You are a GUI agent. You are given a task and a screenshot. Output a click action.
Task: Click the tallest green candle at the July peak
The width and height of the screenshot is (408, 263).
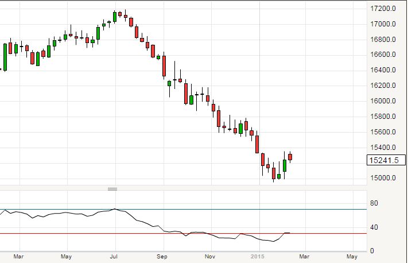pos(115,17)
